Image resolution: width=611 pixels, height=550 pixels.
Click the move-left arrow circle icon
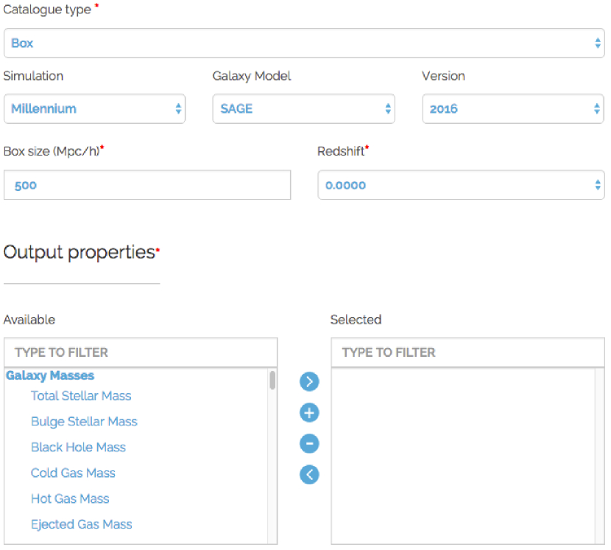pos(309,475)
